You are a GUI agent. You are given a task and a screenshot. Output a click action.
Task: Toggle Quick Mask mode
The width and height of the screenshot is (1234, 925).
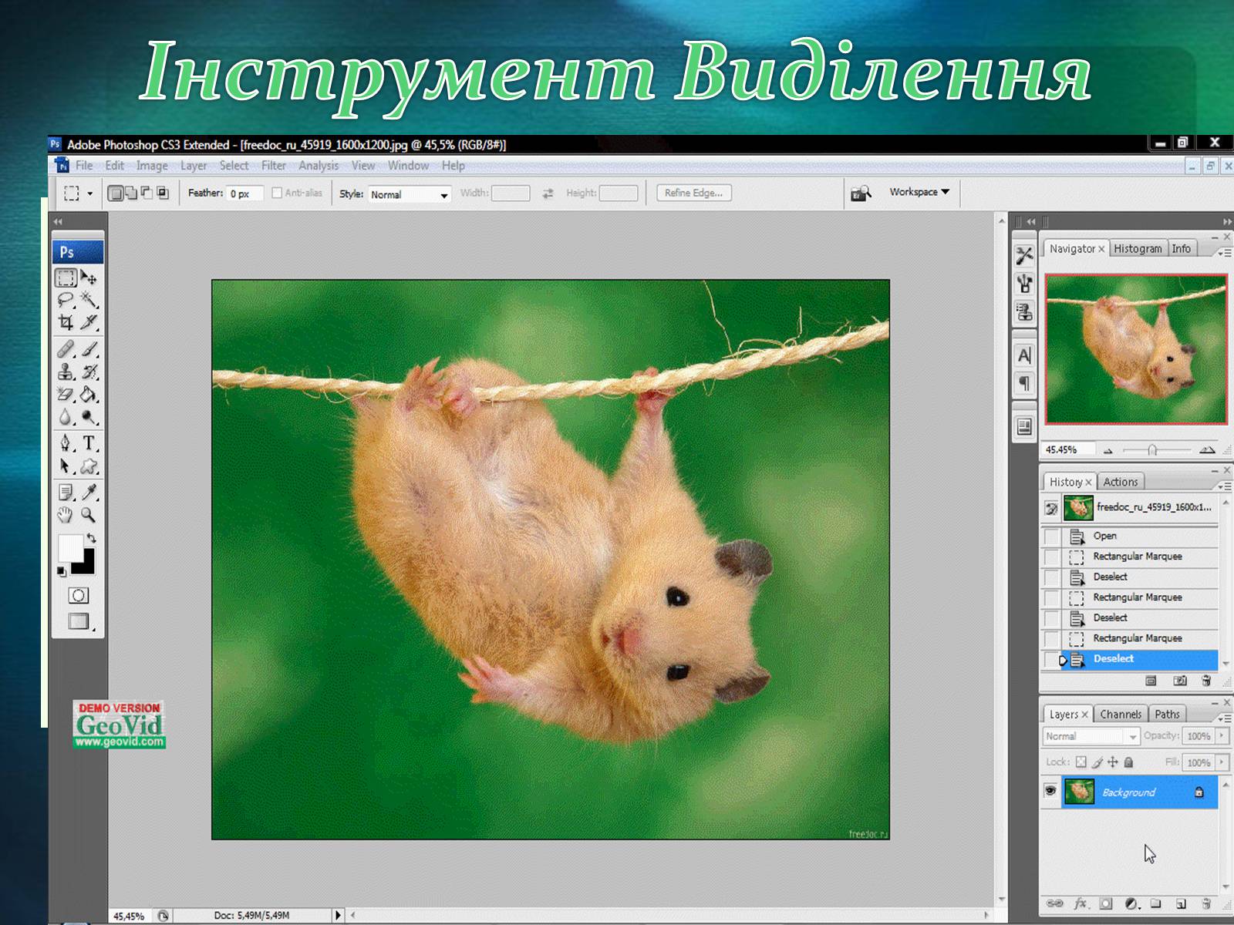[x=78, y=595]
